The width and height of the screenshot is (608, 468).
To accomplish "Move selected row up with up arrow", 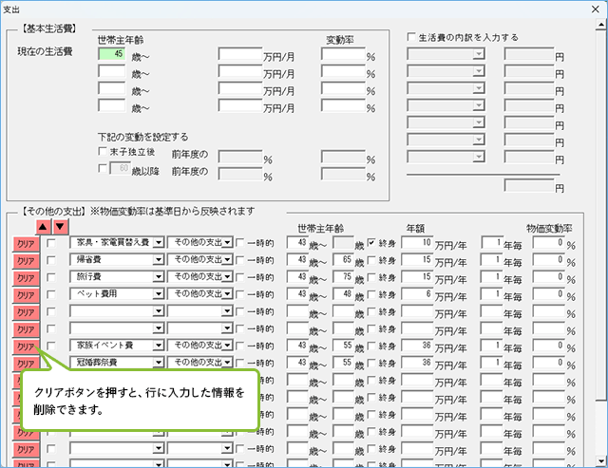I will (x=44, y=227).
